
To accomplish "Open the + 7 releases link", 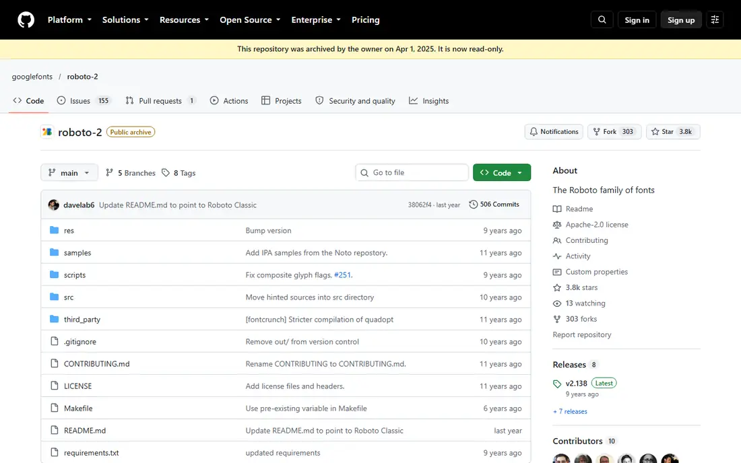I will pyautogui.click(x=570, y=412).
